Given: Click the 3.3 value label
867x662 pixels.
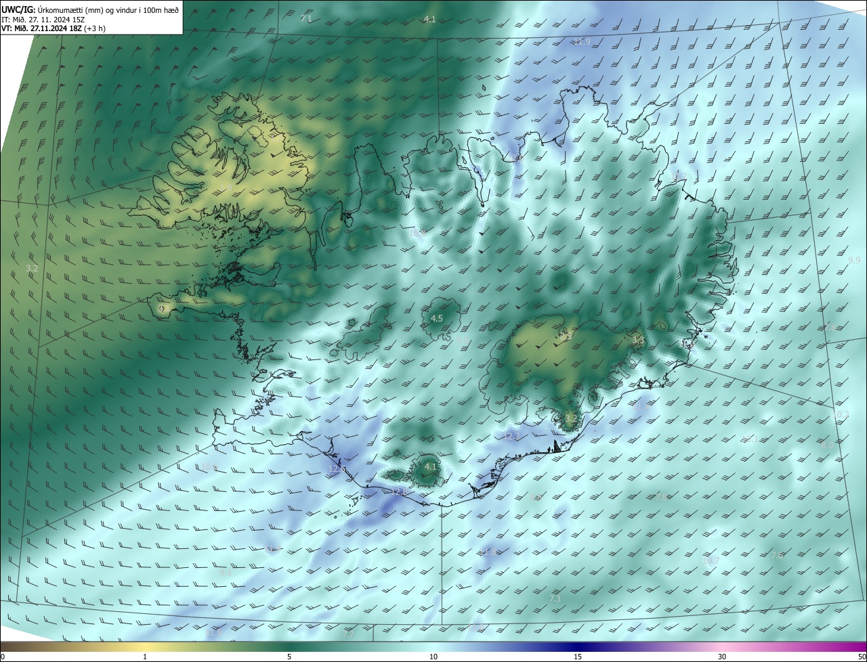Looking at the screenshot, I should [x=637, y=340].
